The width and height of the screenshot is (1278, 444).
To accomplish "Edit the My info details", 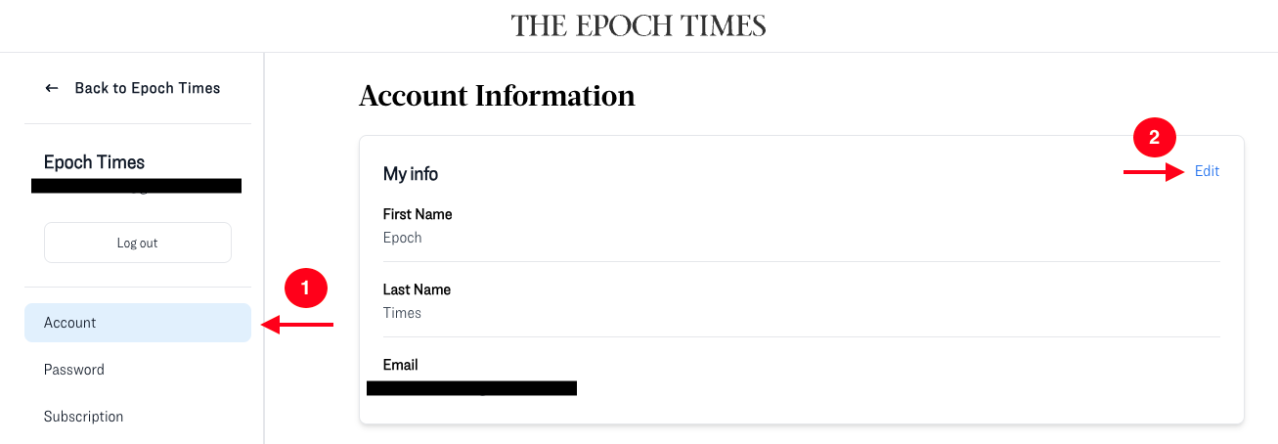I will pyautogui.click(x=1207, y=171).
